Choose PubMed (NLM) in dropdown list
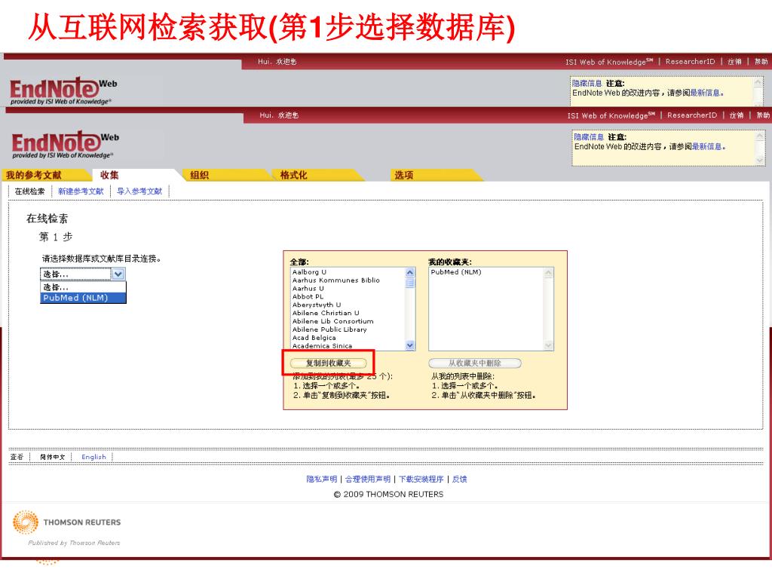Image resolution: width=772 pixels, height=579 pixels. (x=83, y=298)
